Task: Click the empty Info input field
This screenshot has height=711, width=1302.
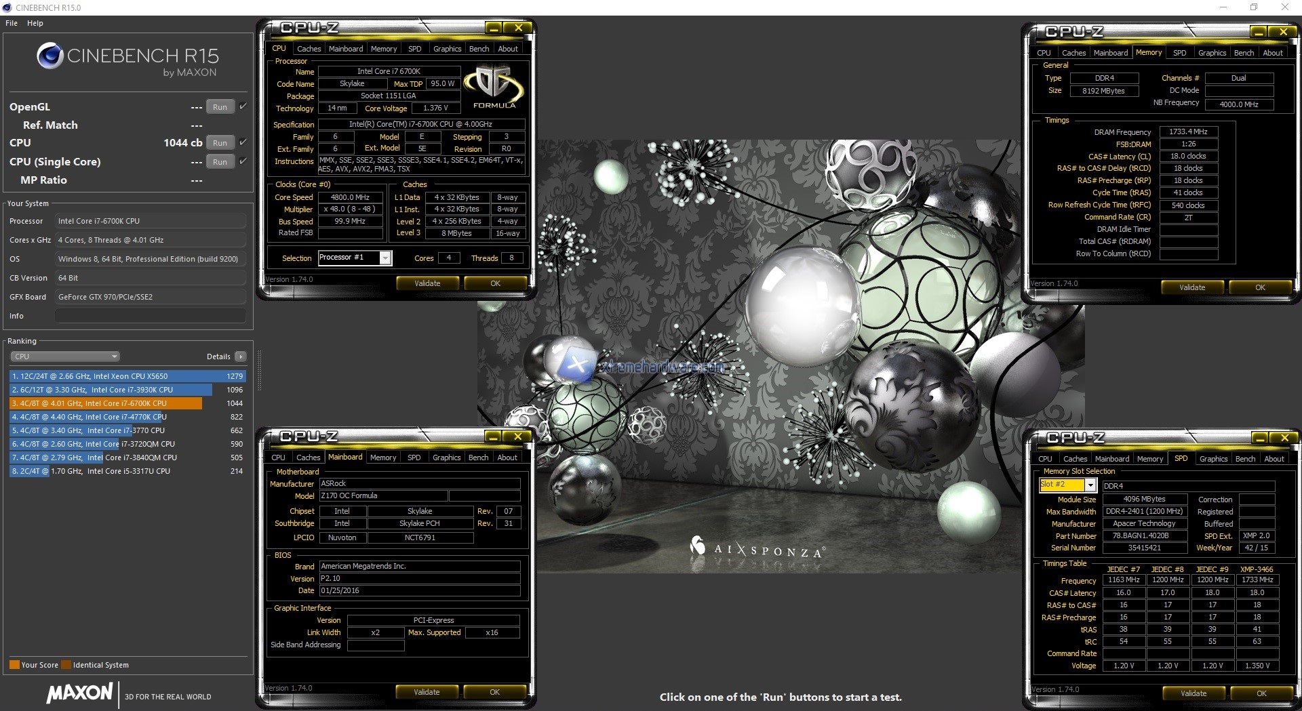Action: coord(150,316)
